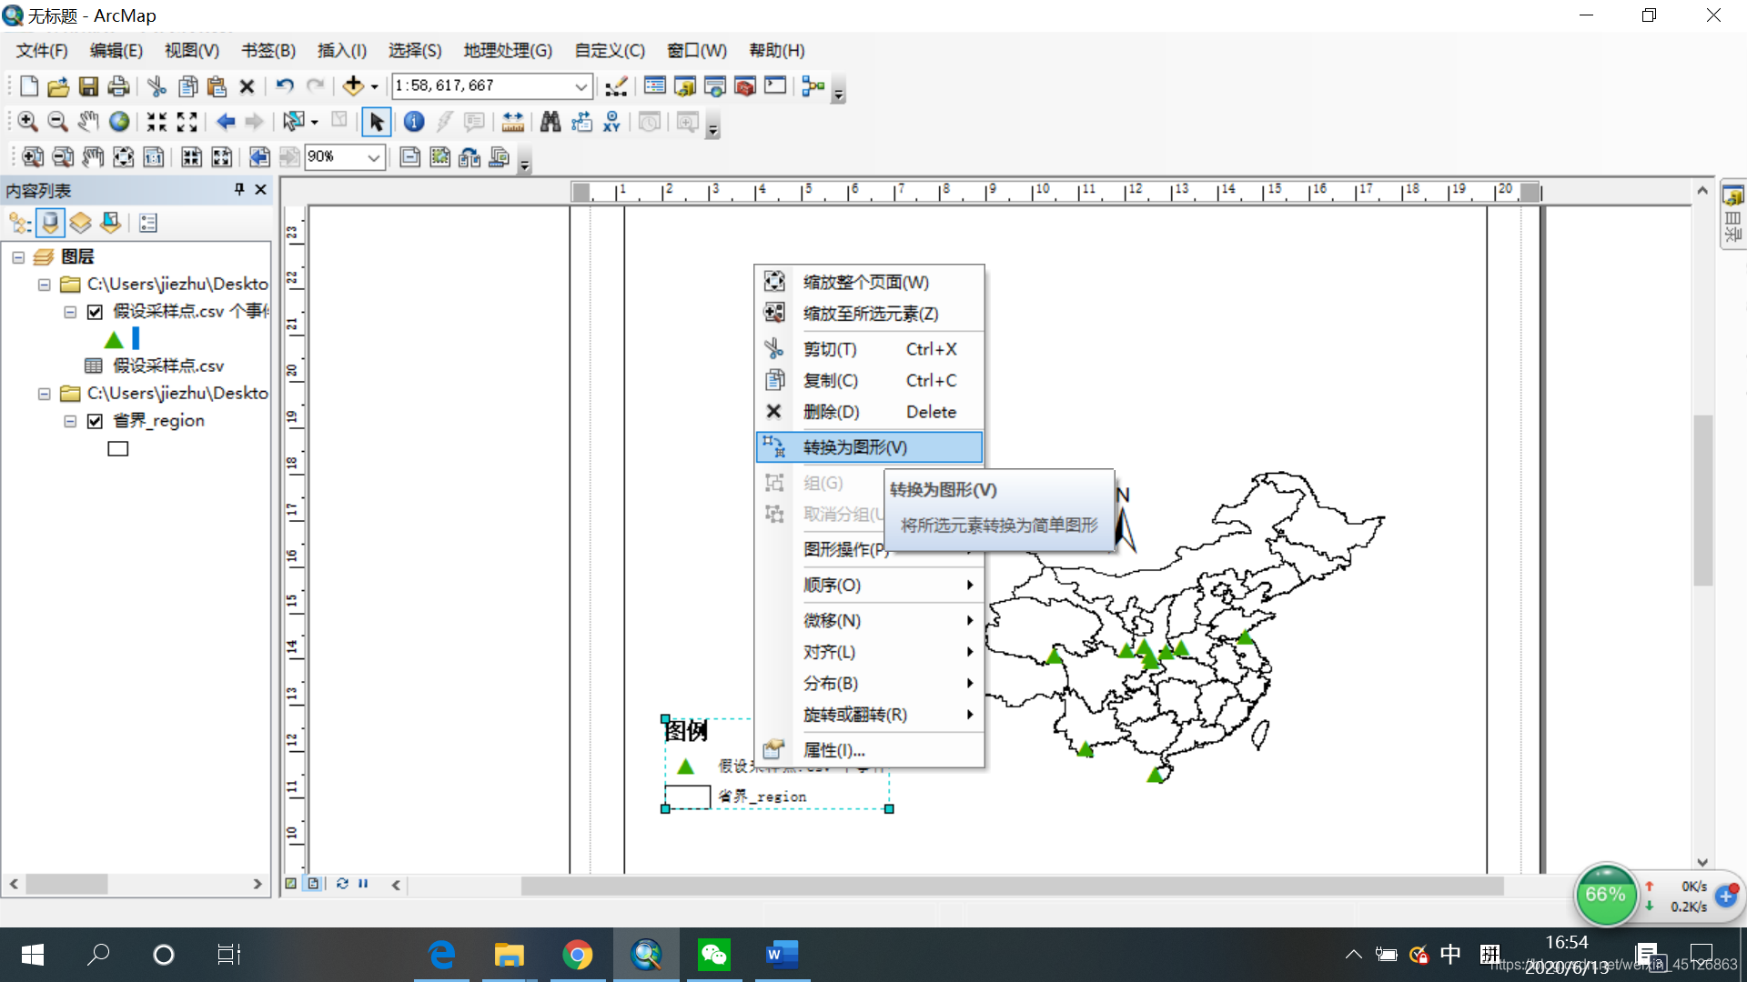Click the Add Data toolbar button
This screenshot has height=982, width=1747.
pos(353,86)
